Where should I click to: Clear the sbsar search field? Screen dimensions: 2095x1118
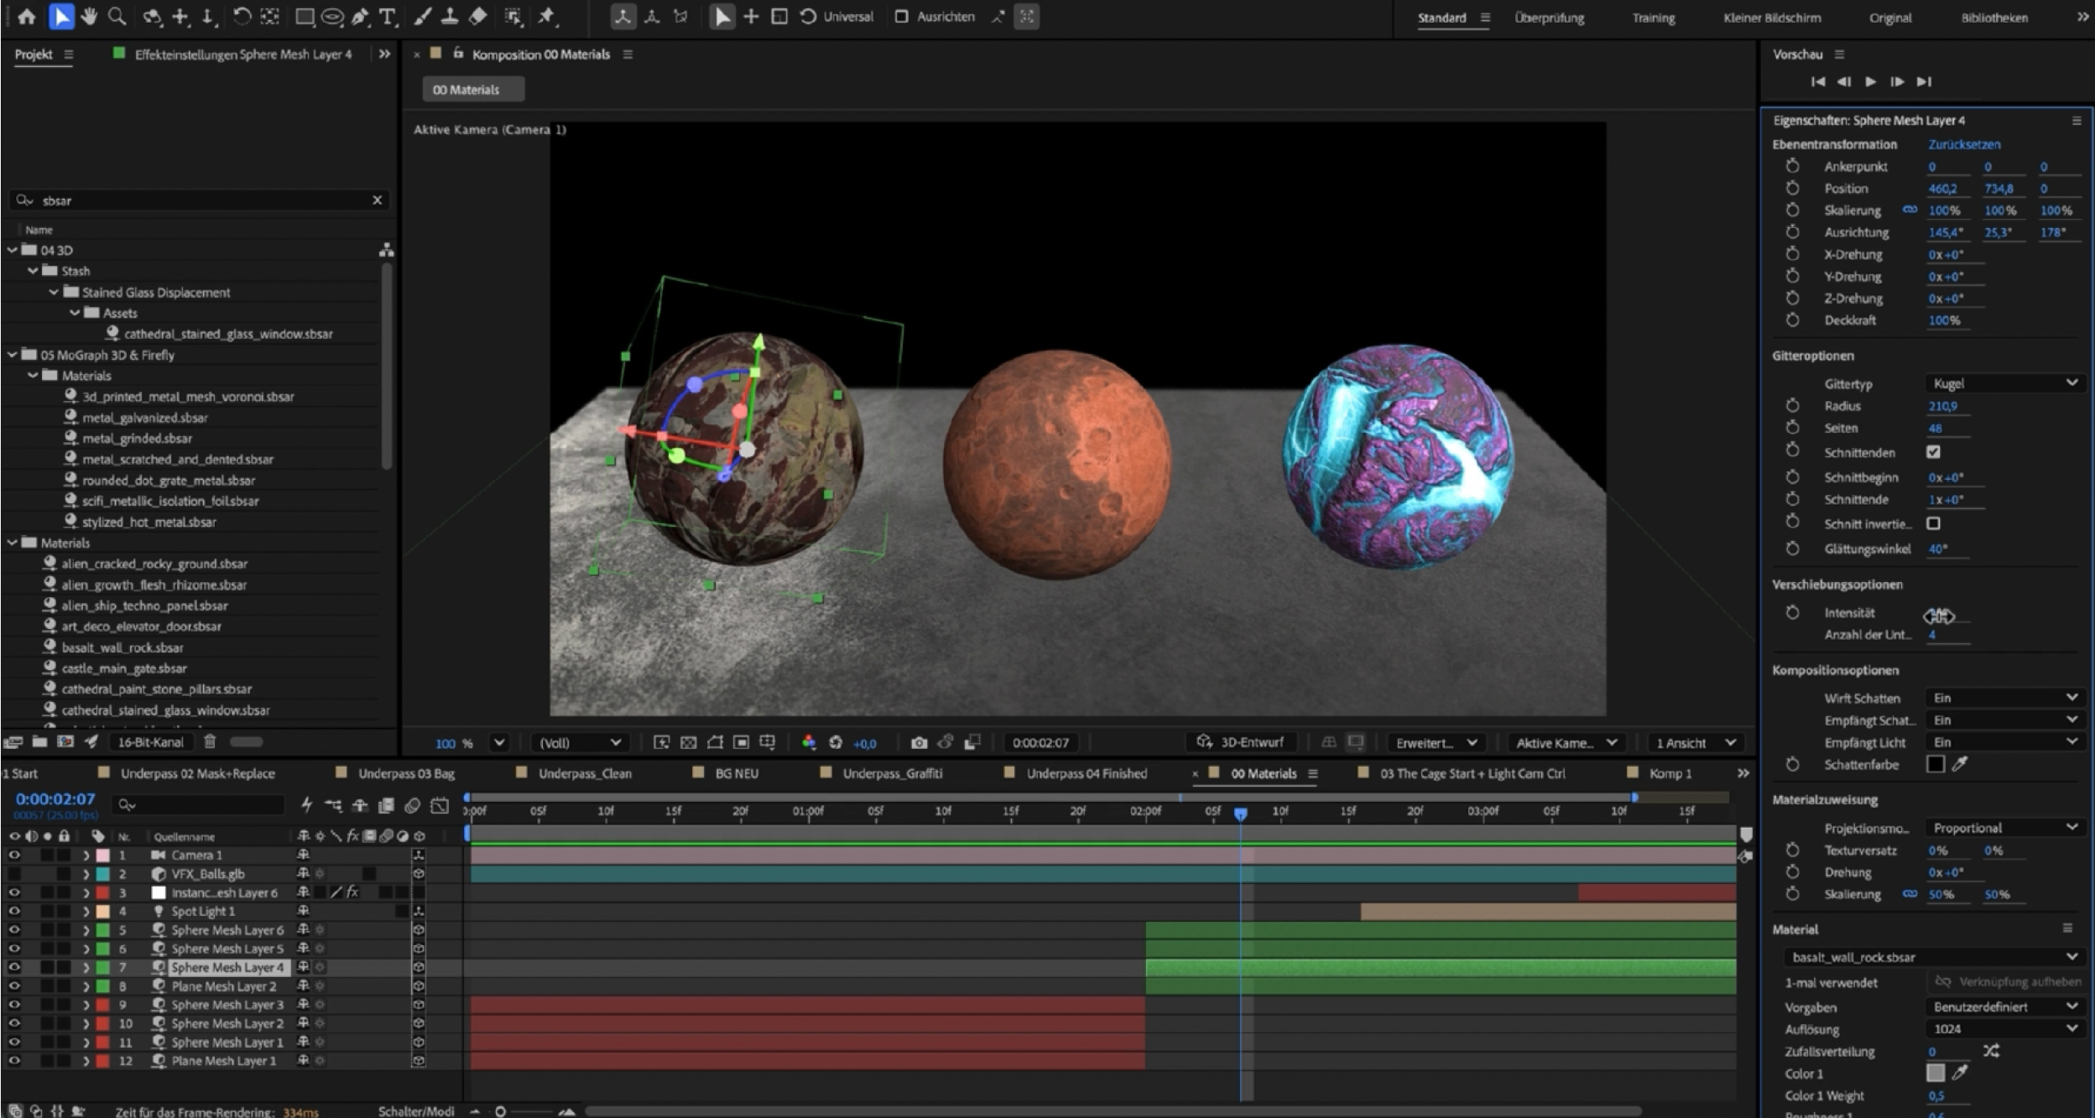[377, 200]
